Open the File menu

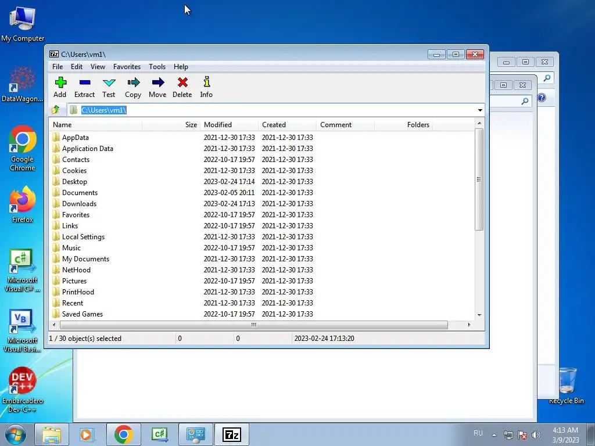pyautogui.click(x=58, y=67)
